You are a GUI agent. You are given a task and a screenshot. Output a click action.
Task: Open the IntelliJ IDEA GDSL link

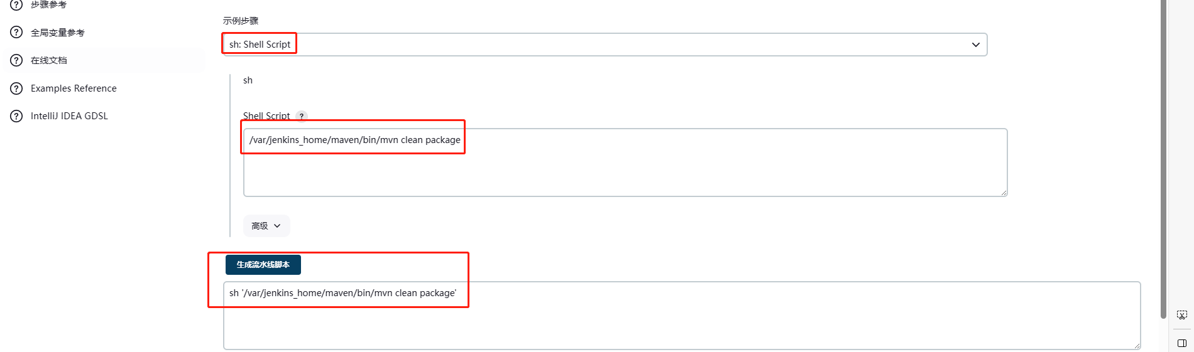[69, 116]
